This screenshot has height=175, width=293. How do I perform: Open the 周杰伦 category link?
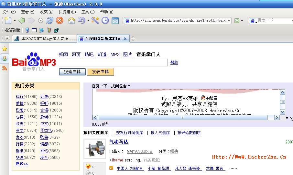pos(46,131)
